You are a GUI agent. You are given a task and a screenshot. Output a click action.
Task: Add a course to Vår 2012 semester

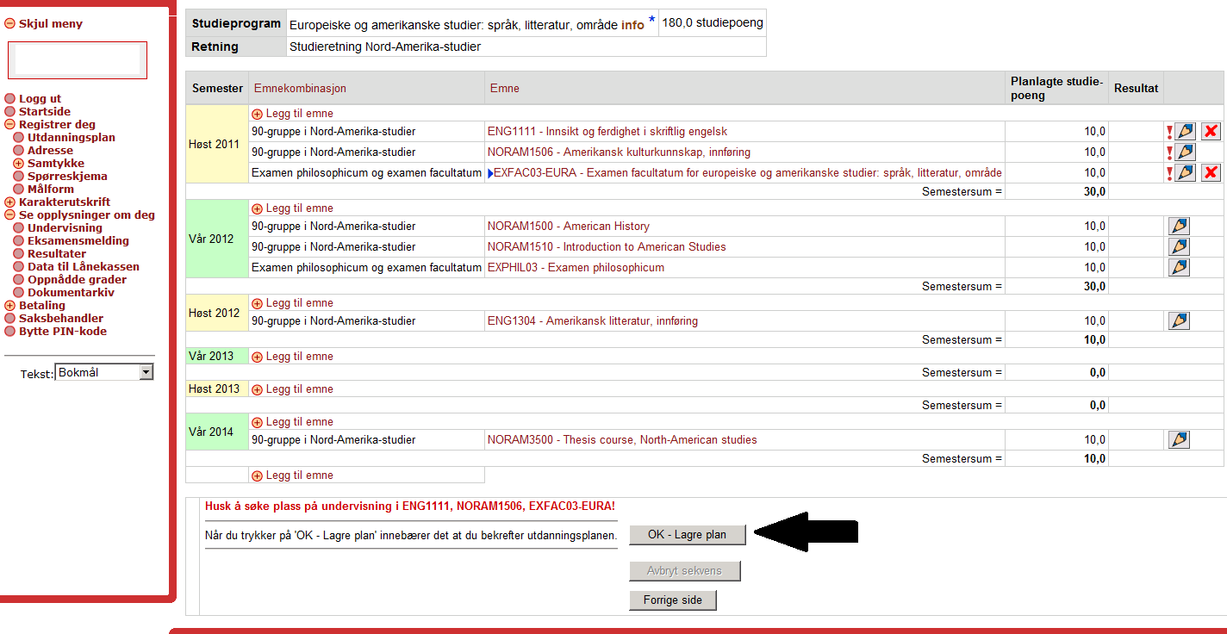click(292, 208)
